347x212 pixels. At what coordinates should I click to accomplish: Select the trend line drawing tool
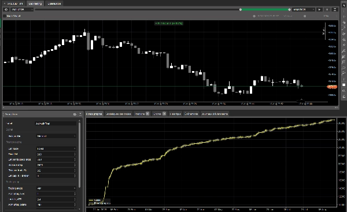344,28
